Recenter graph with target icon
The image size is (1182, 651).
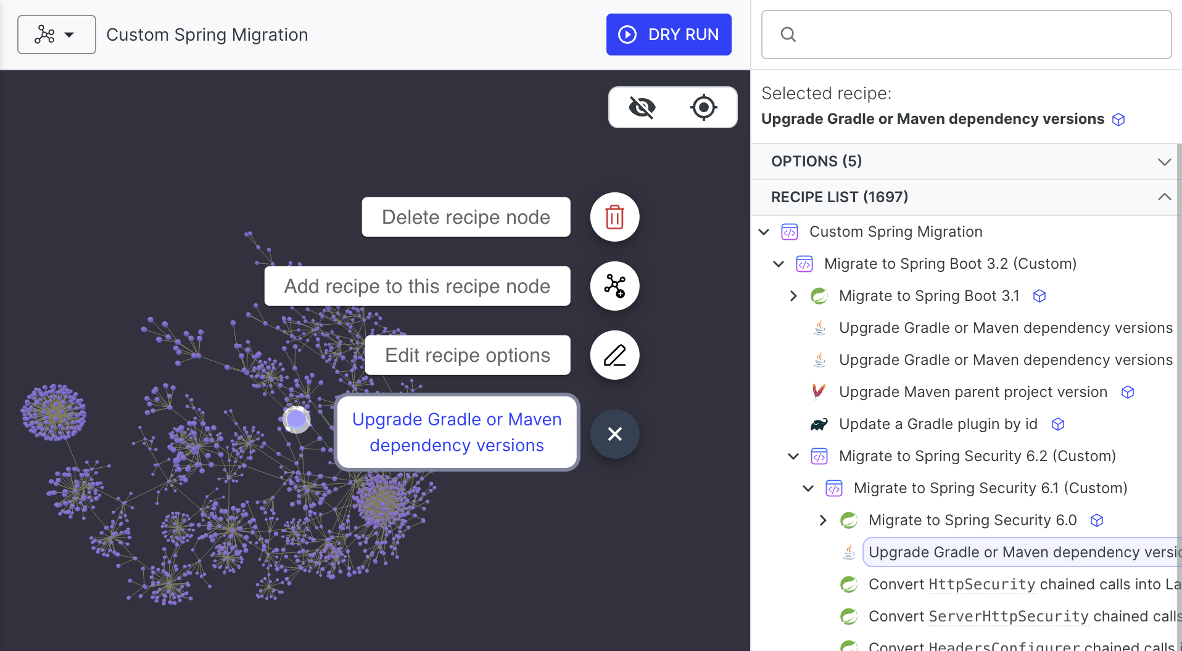703,107
